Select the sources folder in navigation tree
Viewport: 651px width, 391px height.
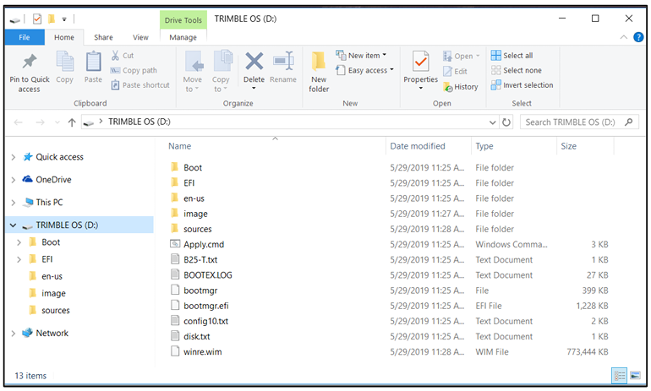pos(56,311)
